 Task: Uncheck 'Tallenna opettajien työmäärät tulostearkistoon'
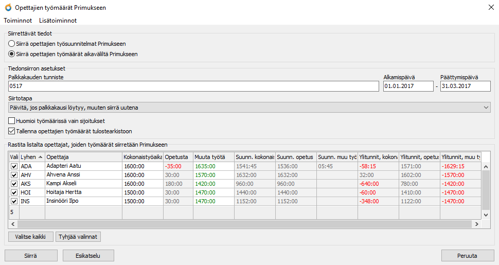[12, 131]
